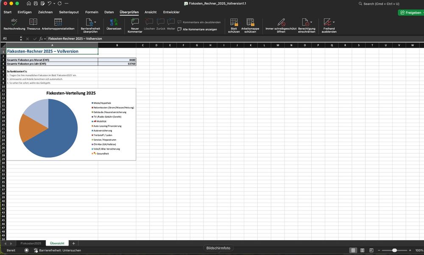Switch to Seitenlayout view in status bar

(x=362, y=250)
